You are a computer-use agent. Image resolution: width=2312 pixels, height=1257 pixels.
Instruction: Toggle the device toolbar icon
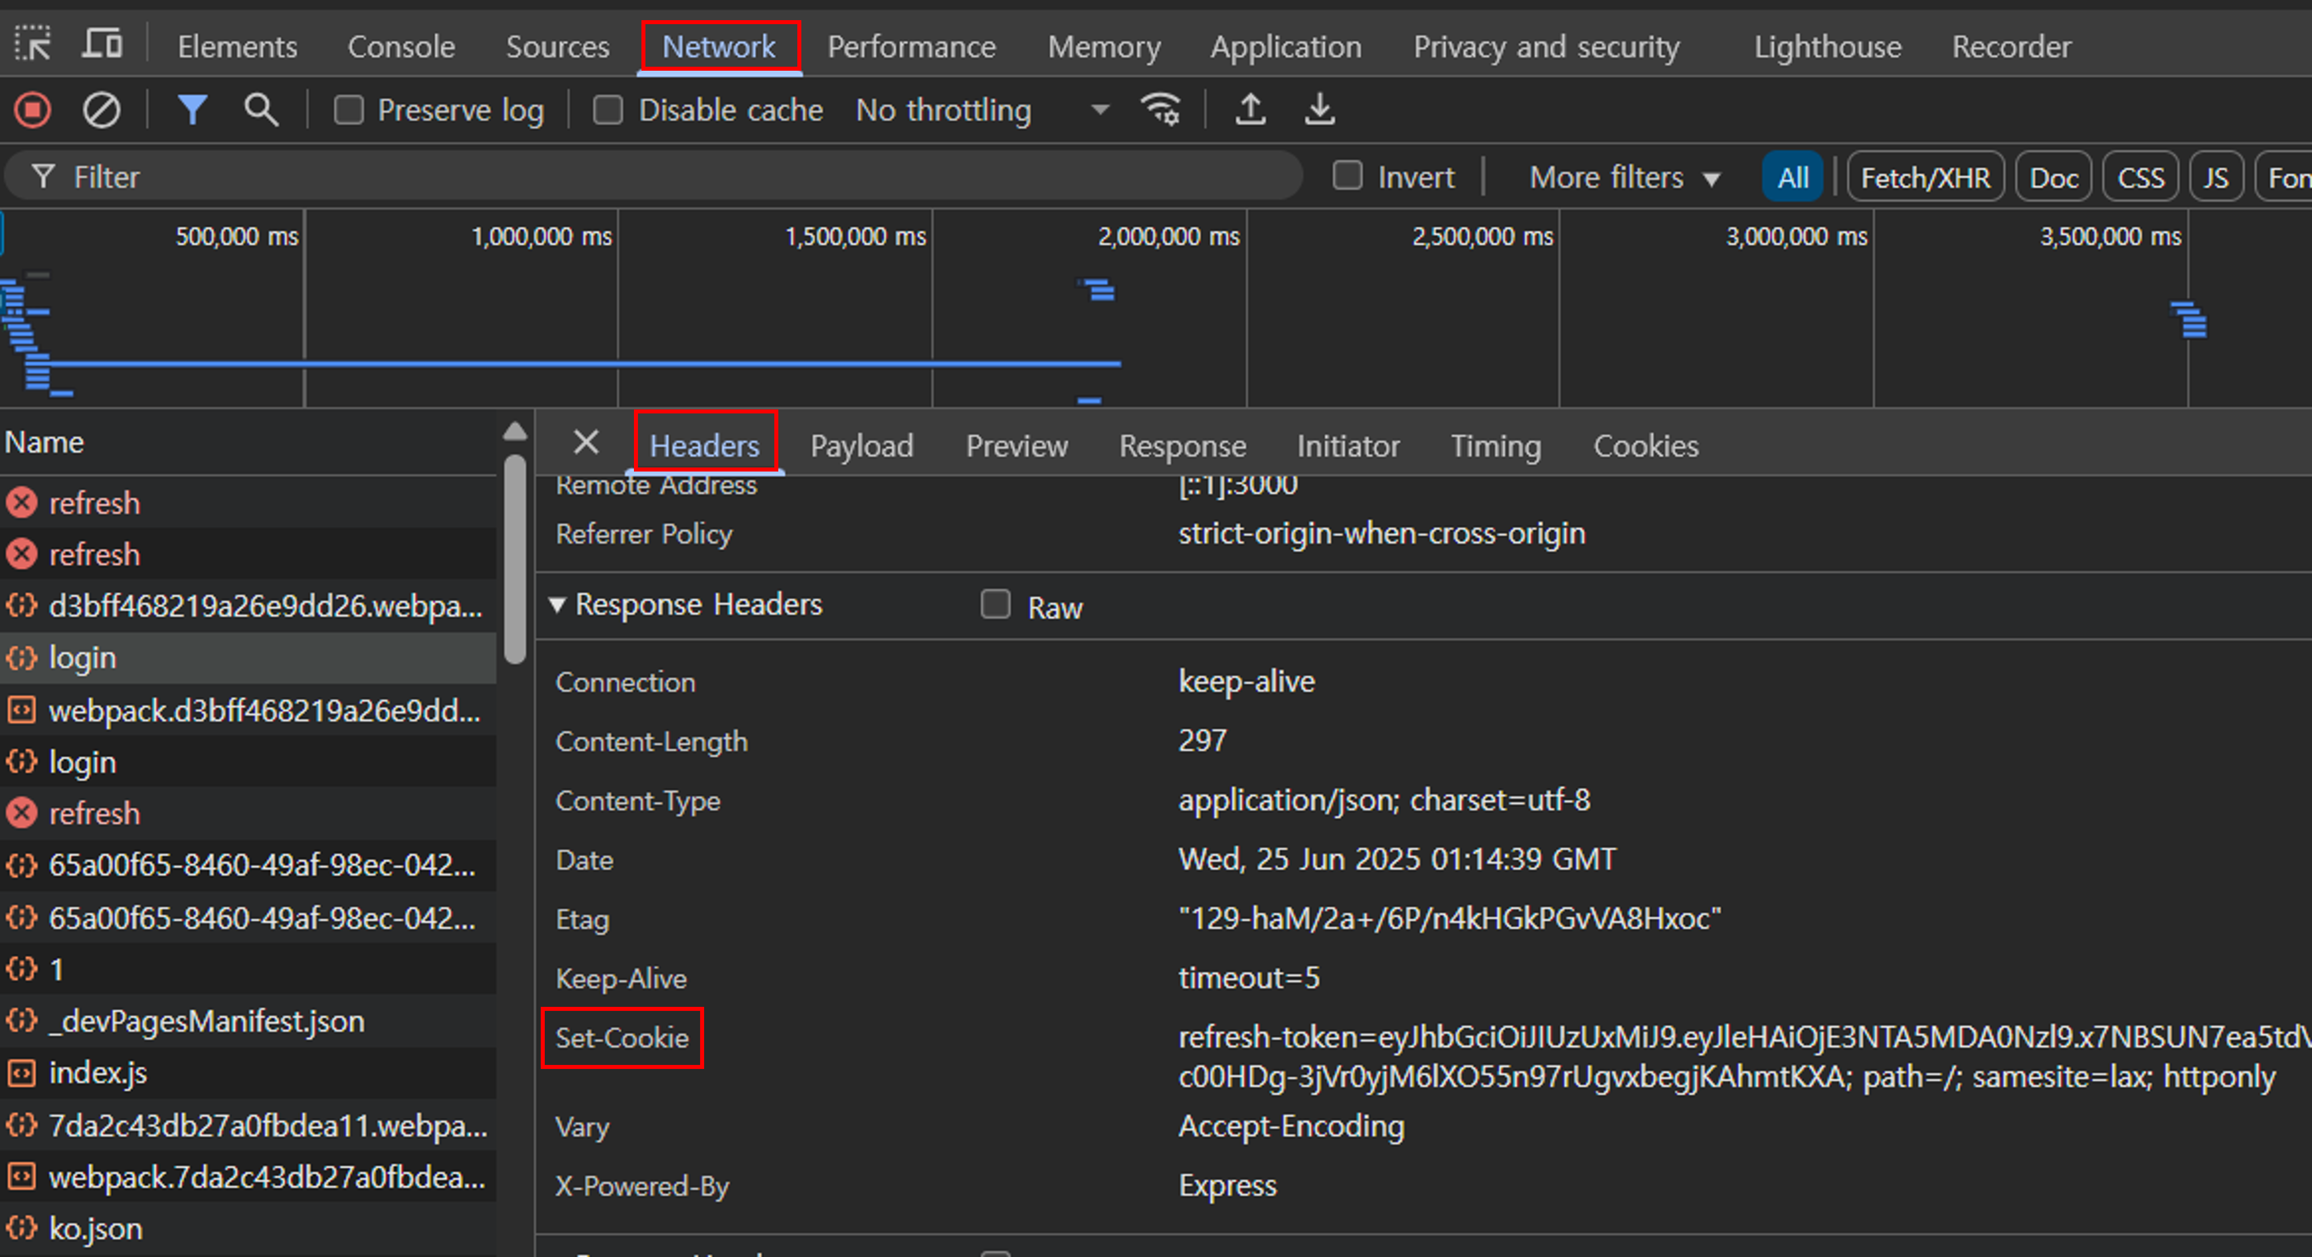click(x=102, y=44)
